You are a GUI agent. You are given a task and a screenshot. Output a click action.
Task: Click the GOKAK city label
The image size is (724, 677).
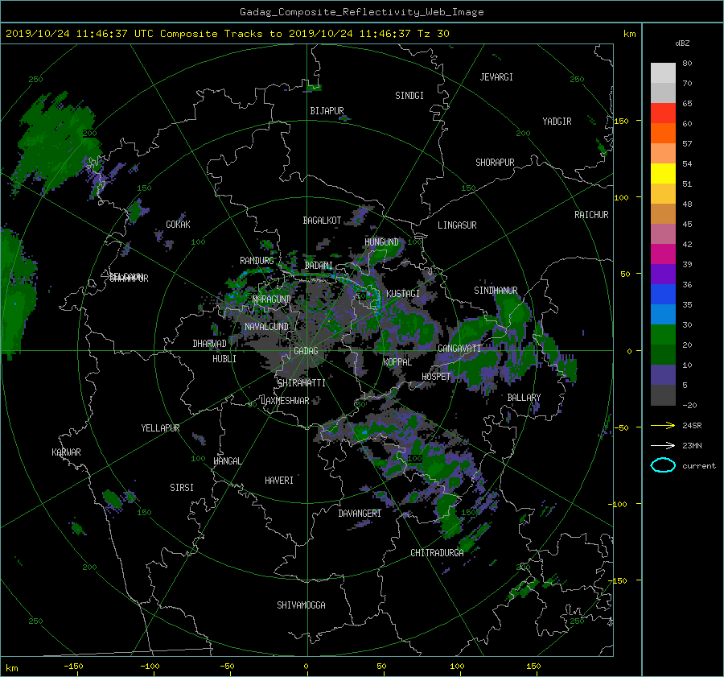click(x=178, y=225)
